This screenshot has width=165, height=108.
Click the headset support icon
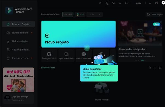(x=126, y=3)
